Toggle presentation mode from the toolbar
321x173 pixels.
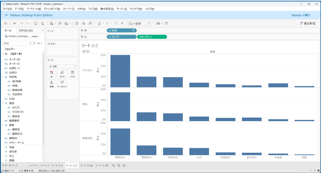tap(166, 23)
